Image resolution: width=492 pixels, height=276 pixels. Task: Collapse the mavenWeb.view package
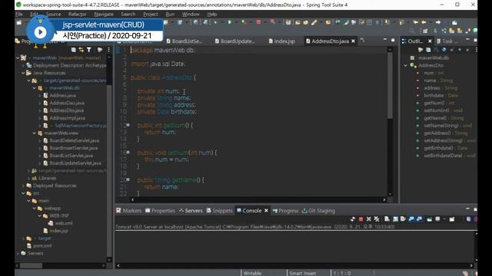[35, 133]
